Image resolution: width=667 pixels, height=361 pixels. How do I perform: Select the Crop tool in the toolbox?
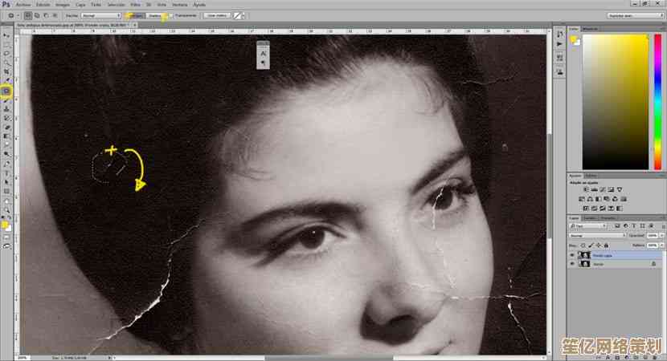tap(6, 72)
